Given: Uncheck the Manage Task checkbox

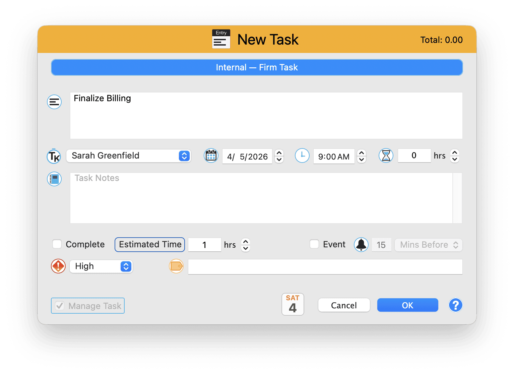Looking at the screenshot, I should [x=60, y=305].
